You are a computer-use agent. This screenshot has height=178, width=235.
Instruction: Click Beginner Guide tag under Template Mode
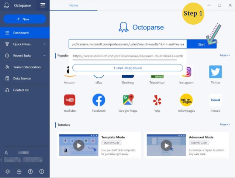click(x=111, y=143)
